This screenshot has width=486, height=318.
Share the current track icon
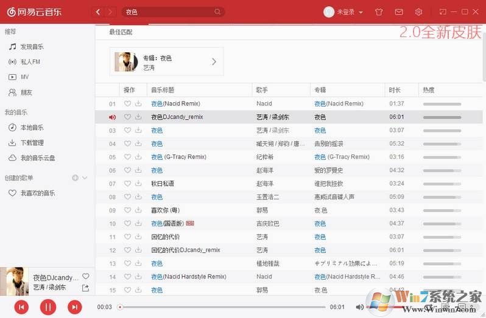(x=85, y=288)
